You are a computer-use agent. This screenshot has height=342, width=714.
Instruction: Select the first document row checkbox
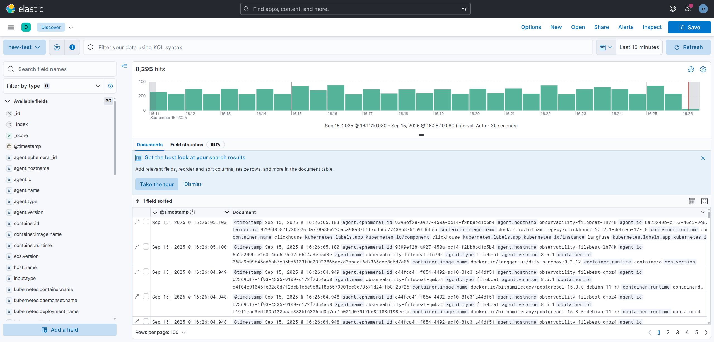click(146, 222)
